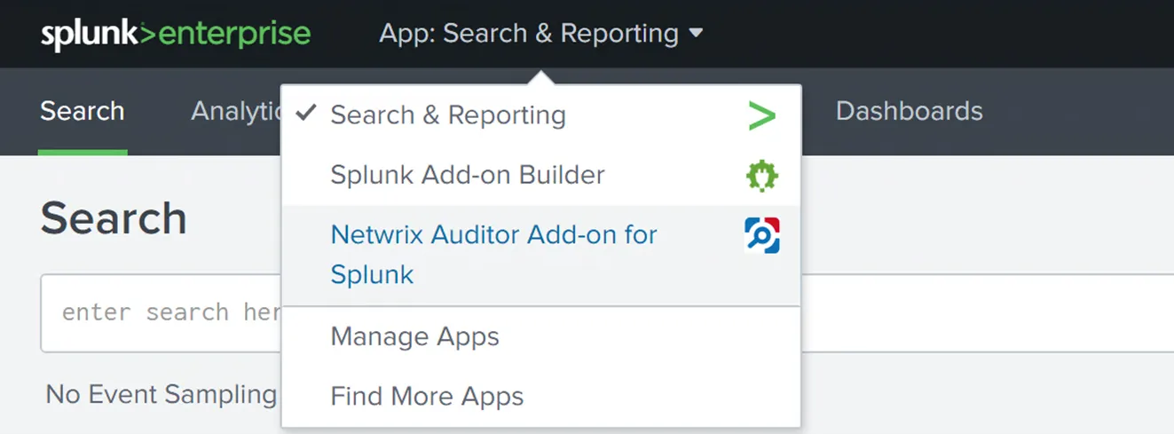This screenshot has width=1174, height=434.
Task: Click the green Search & Reporting chevron icon
Action: pos(761,116)
